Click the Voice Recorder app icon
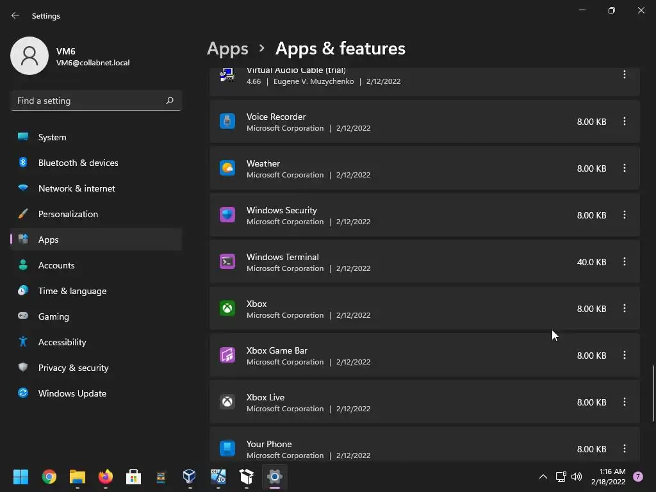Image resolution: width=656 pixels, height=492 pixels. tap(227, 121)
